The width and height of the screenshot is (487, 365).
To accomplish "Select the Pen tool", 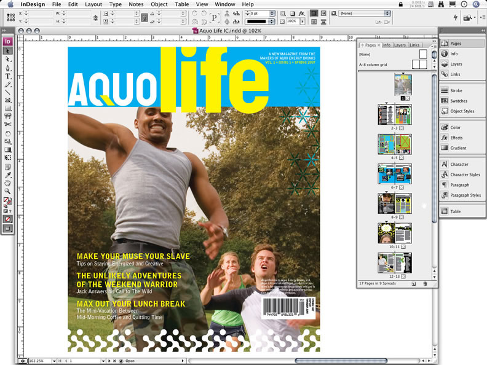I will click(x=8, y=68).
